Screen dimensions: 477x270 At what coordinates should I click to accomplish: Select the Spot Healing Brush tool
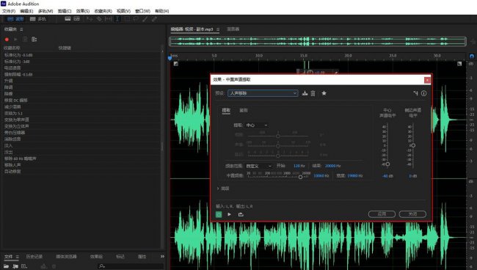click(155, 19)
